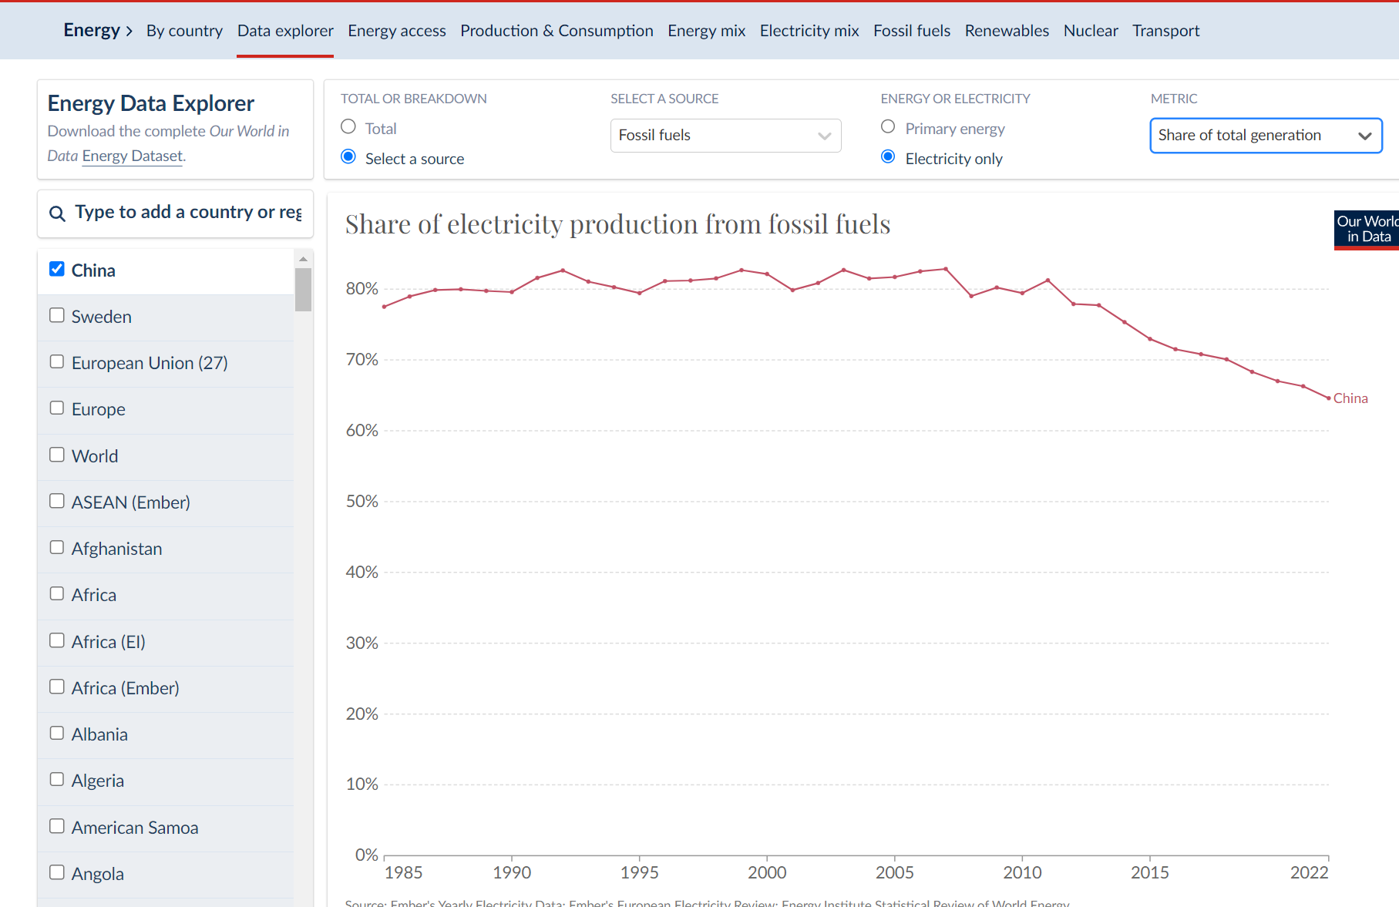Click the scroll-up arrow in country list
1399x907 pixels.
[x=303, y=259]
